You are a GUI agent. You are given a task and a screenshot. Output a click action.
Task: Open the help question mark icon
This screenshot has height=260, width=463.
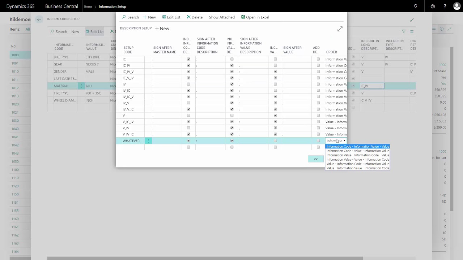[x=445, y=6]
